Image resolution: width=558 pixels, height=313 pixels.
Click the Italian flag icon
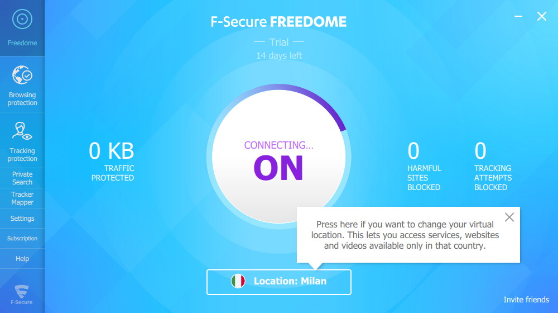click(238, 281)
